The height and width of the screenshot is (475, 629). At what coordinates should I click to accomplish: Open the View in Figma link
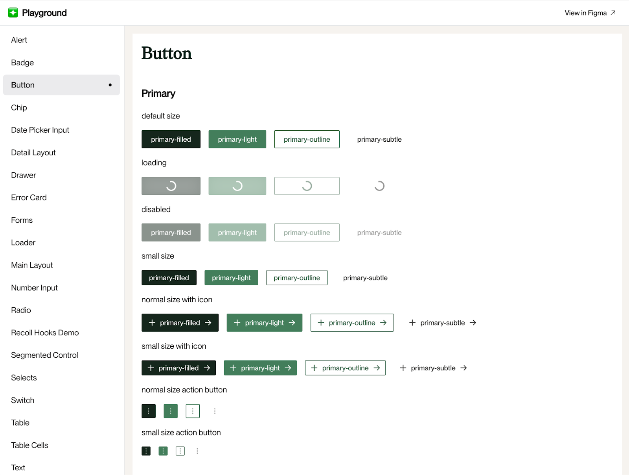[590, 13]
